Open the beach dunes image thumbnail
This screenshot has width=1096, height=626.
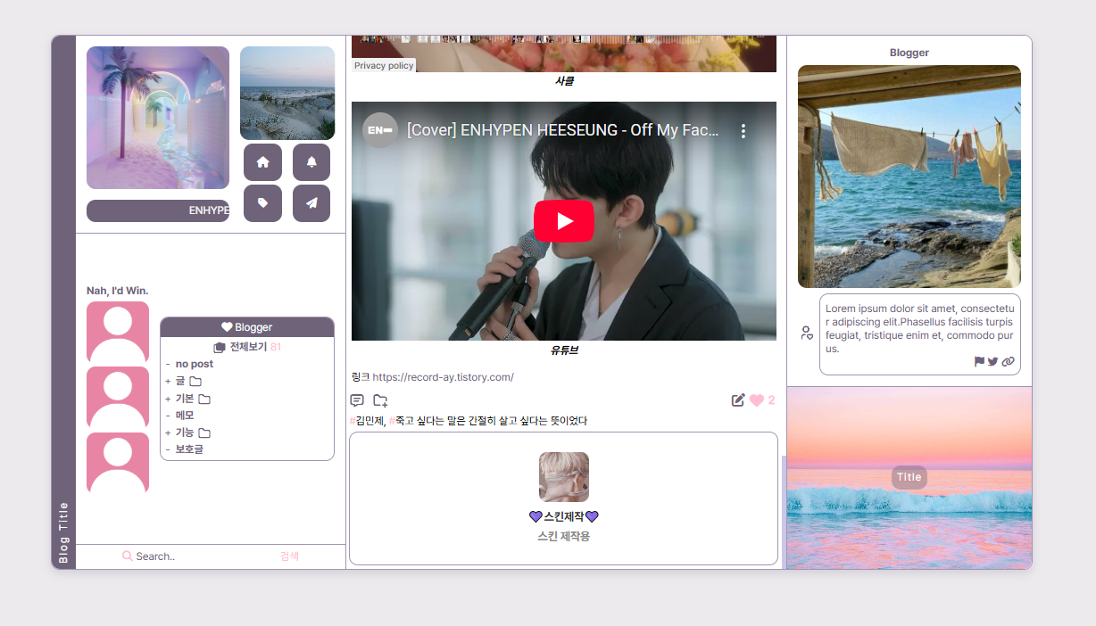287,93
